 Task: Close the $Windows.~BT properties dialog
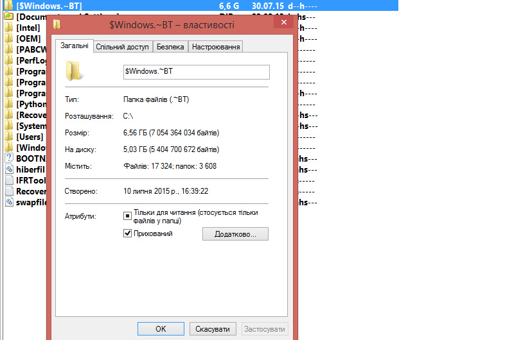[x=284, y=22]
